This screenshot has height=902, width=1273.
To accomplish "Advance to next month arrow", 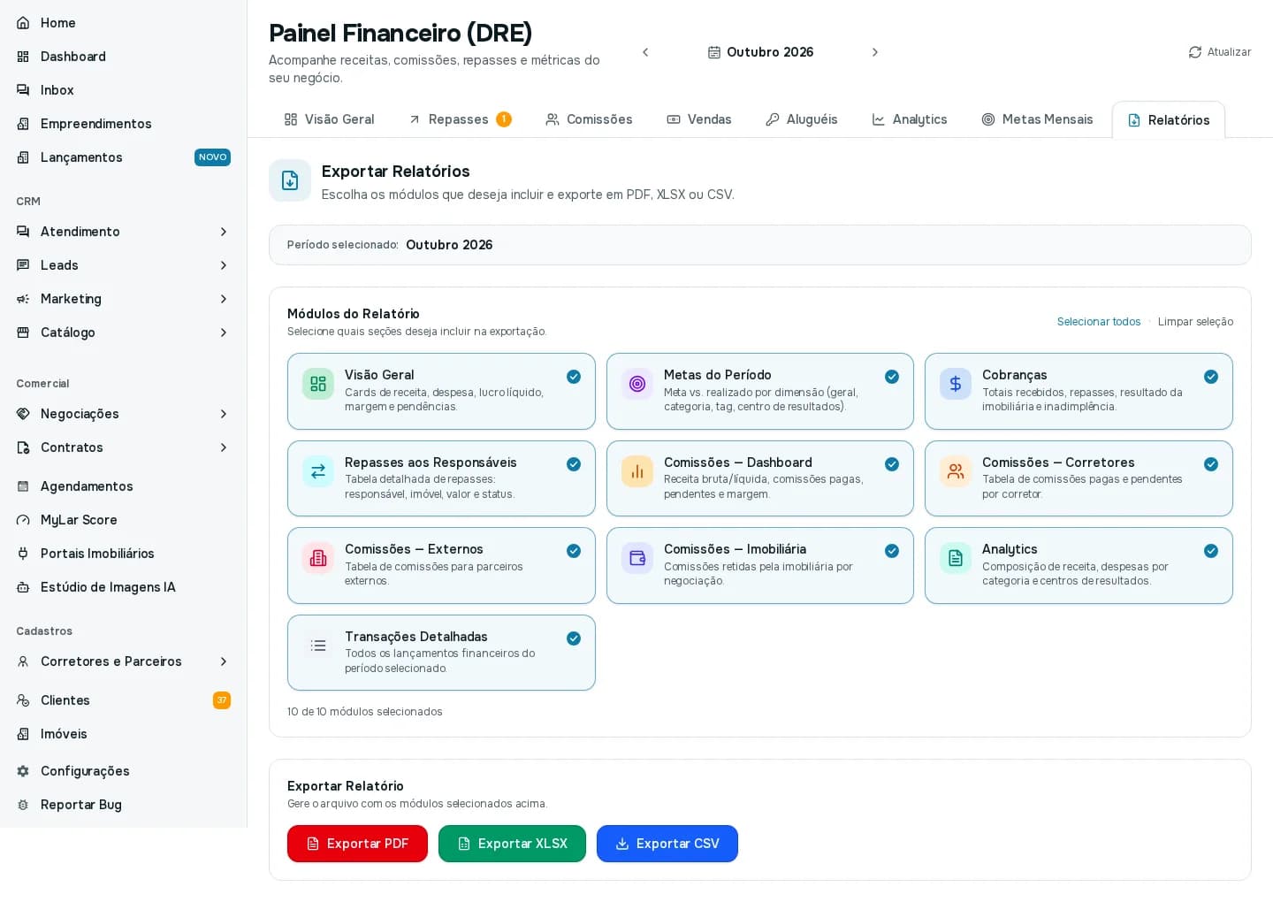I will tap(875, 52).
